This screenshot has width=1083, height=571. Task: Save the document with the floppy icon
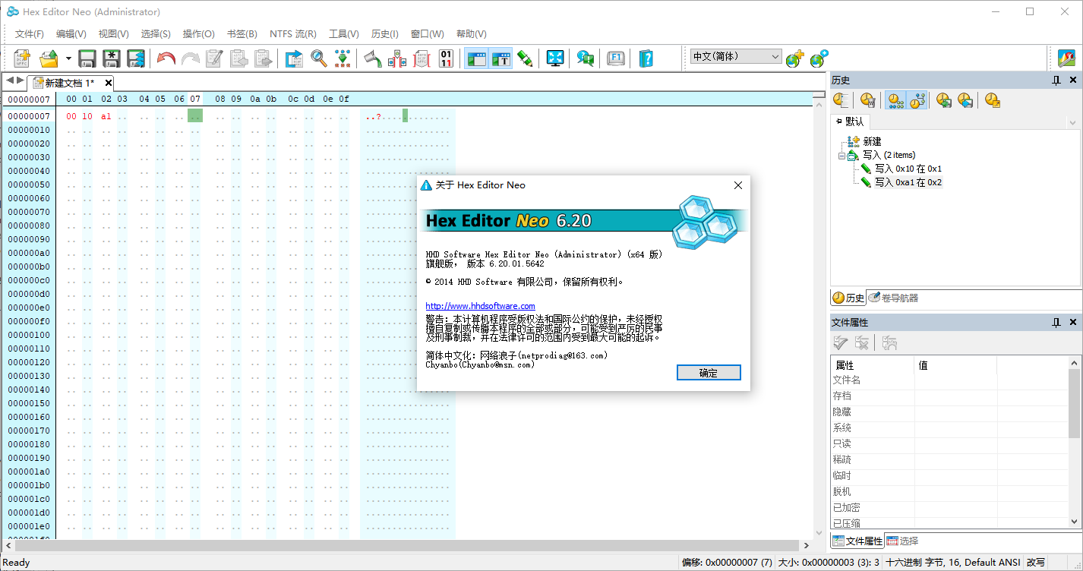(x=87, y=58)
